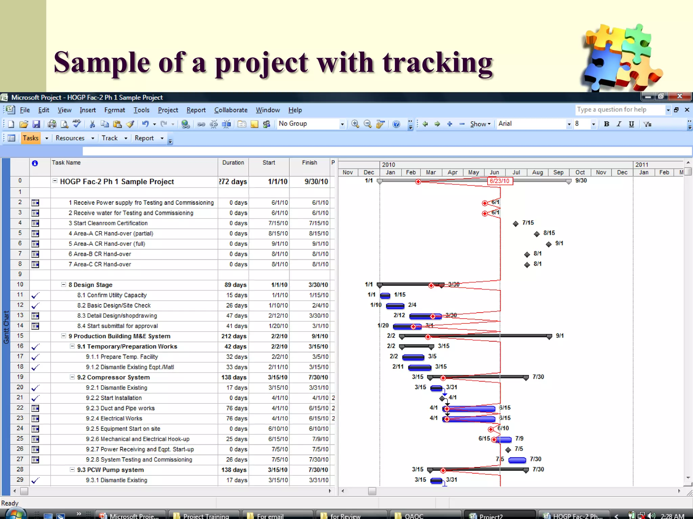Viewport: 693px width, 519px height.
Task: Open the Tools menu
Action: tap(141, 110)
